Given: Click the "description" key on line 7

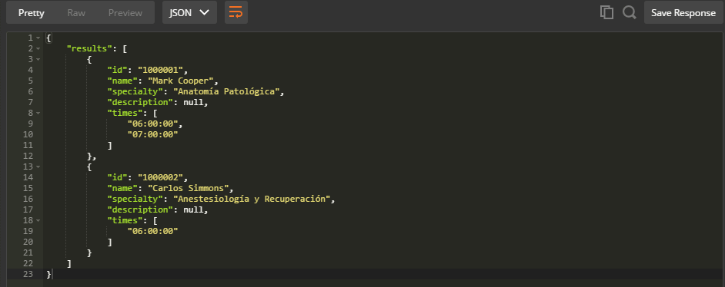Looking at the screenshot, I should tap(140, 102).
